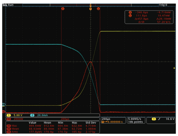Click the measurement cell 912.6m

pyautogui.click(x=49, y=126)
